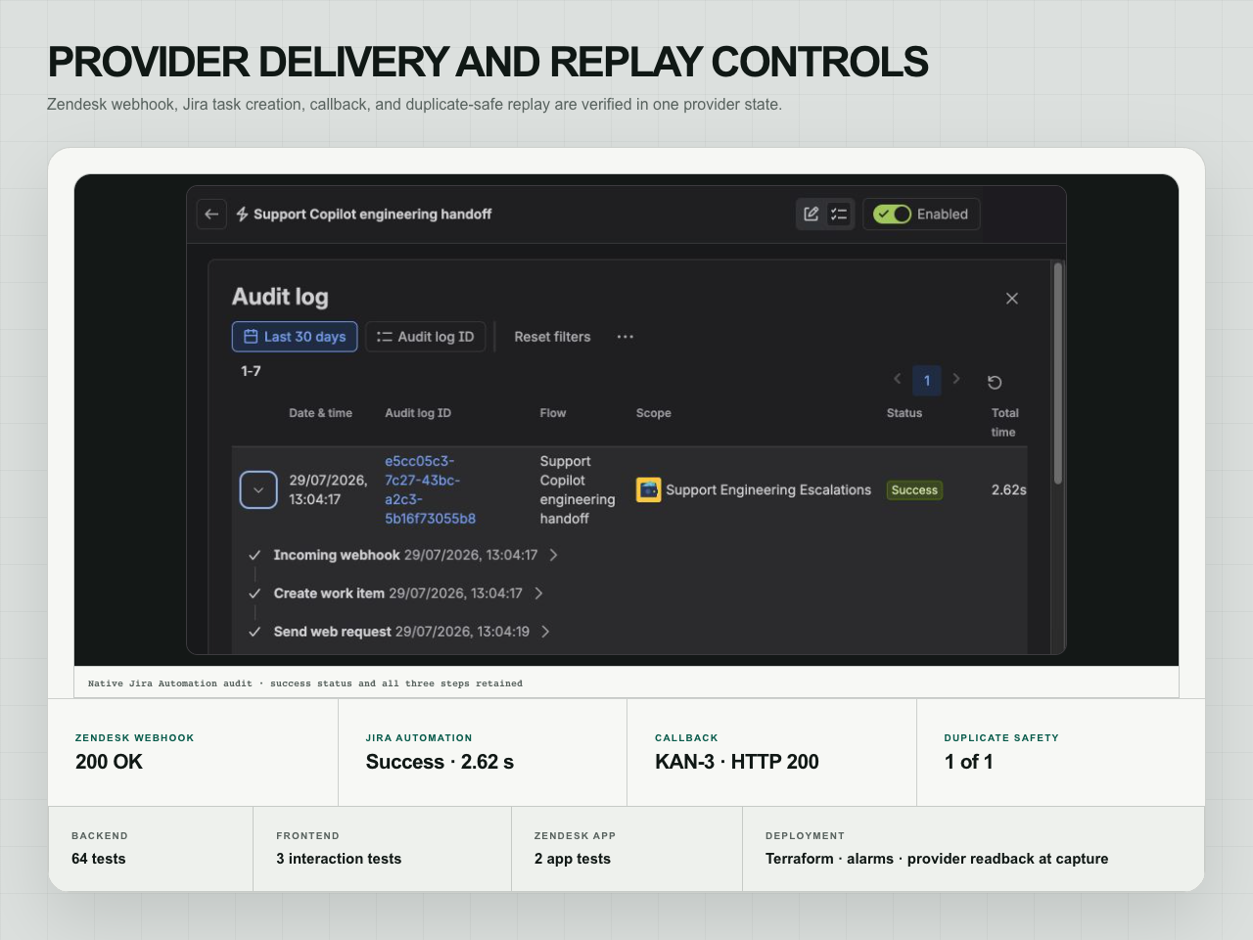Click the Duplicate Safety 1 of 1 card
The width and height of the screenshot is (1253, 940).
(x=1061, y=752)
